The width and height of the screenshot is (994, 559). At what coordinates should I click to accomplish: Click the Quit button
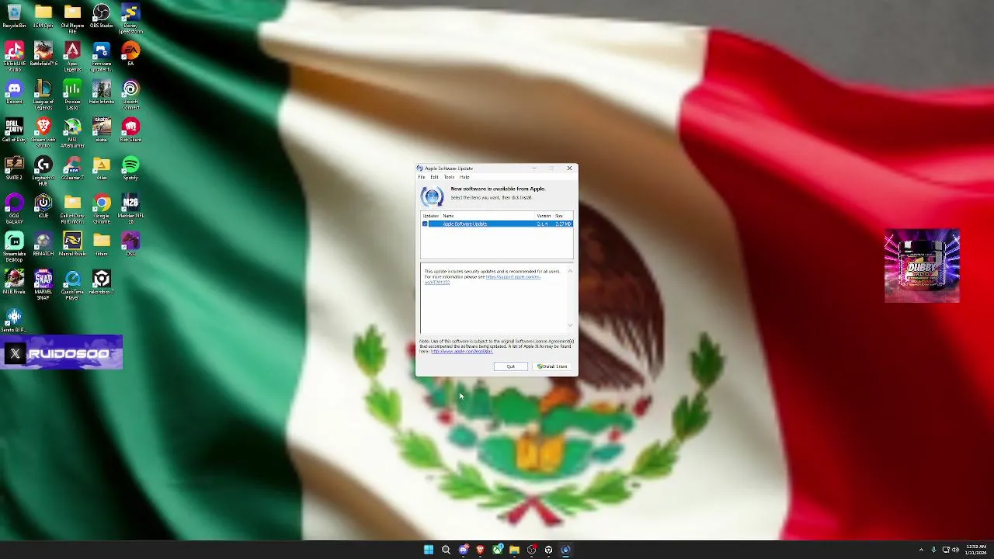tap(511, 366)
